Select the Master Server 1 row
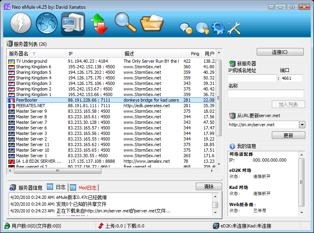This screenshot has height=233, width=314. pyautogui.click(x=111, y=156)
